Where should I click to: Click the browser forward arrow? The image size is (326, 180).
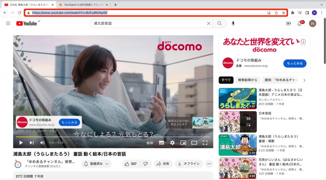[x=12, y=13]
